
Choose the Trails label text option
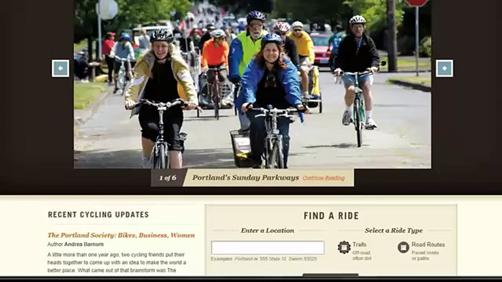(359, 244)
